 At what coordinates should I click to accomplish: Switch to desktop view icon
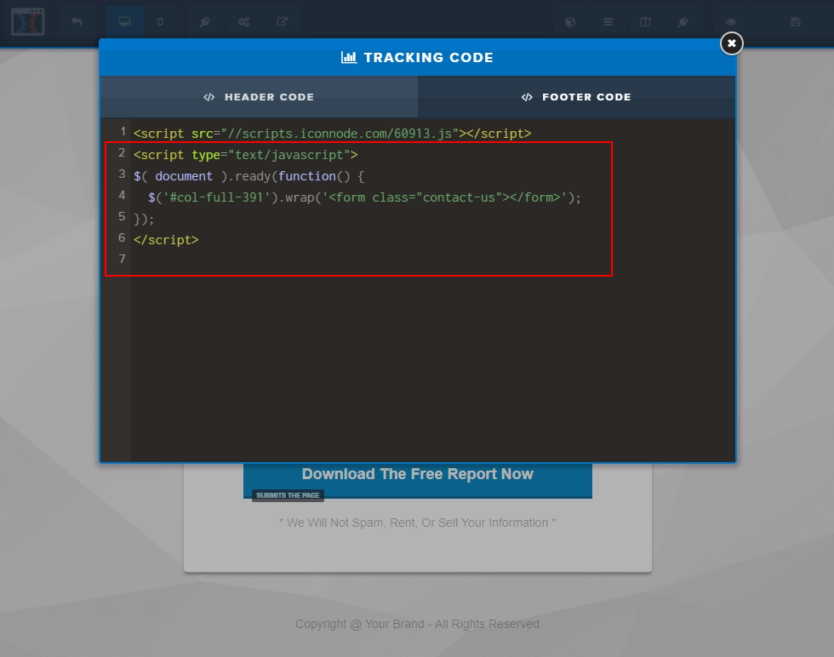click(x=124, y=22)
